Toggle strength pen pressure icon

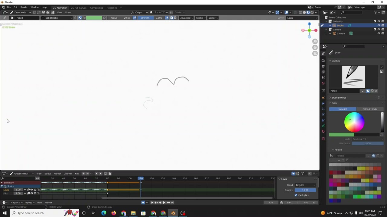pos(167,18)
